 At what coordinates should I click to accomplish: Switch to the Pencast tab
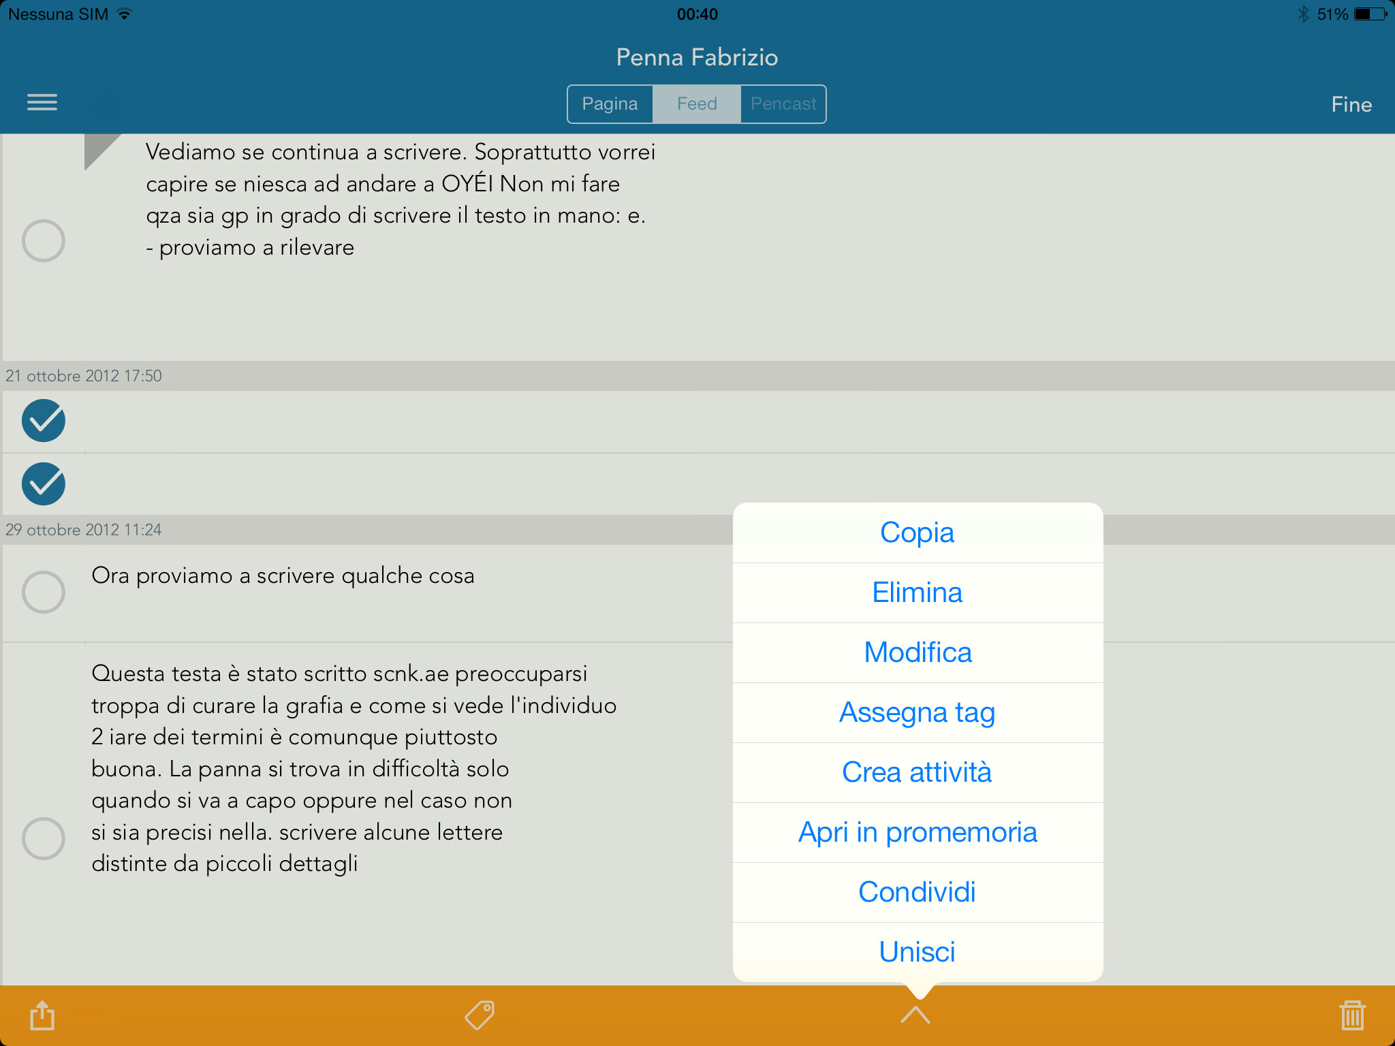783,104
